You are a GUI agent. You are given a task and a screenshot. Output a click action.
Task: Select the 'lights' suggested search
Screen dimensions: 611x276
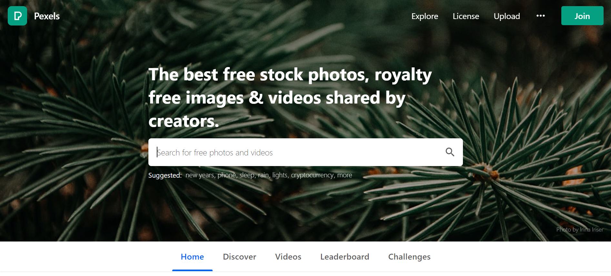[x=280, y=175]
